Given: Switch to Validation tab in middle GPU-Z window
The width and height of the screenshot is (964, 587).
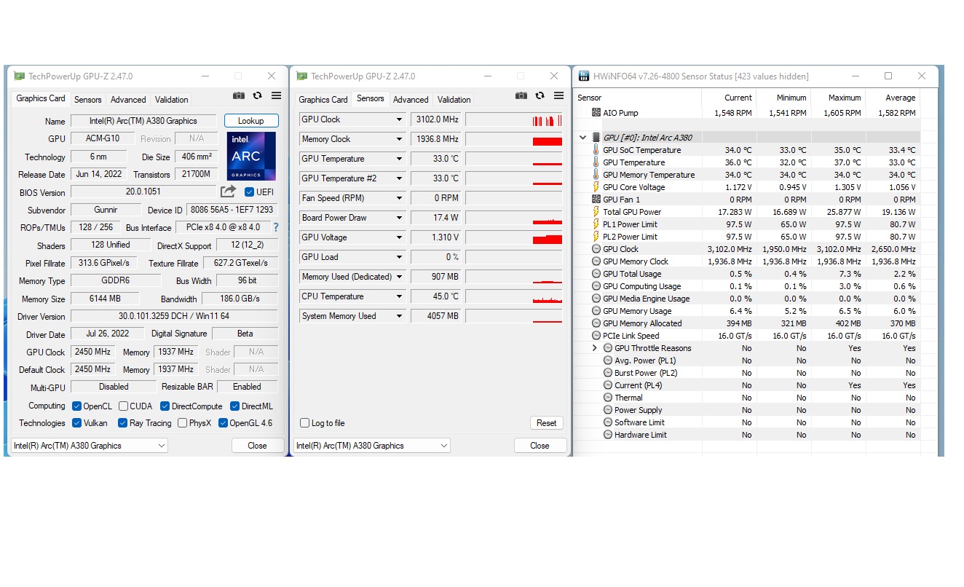Looking at the screenshot, I should tap(454, 100).
